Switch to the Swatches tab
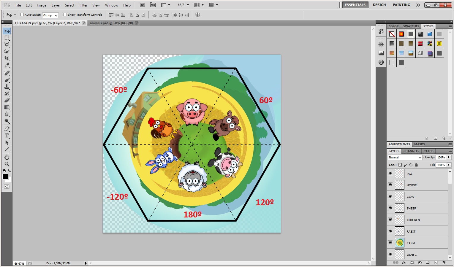454x267 pixels. (x=411, y=26)
